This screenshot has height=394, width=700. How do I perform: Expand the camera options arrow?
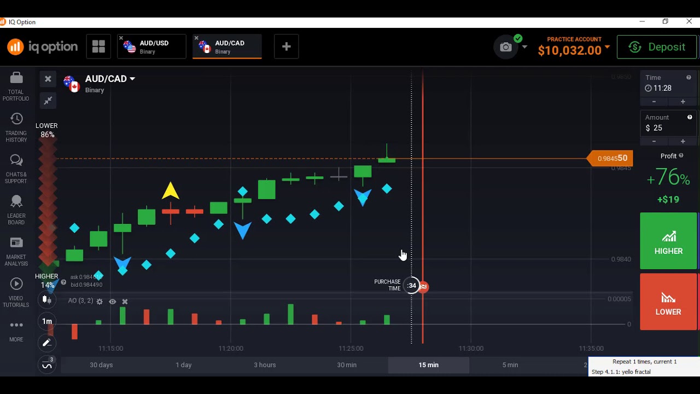click(x=524, y=47)
